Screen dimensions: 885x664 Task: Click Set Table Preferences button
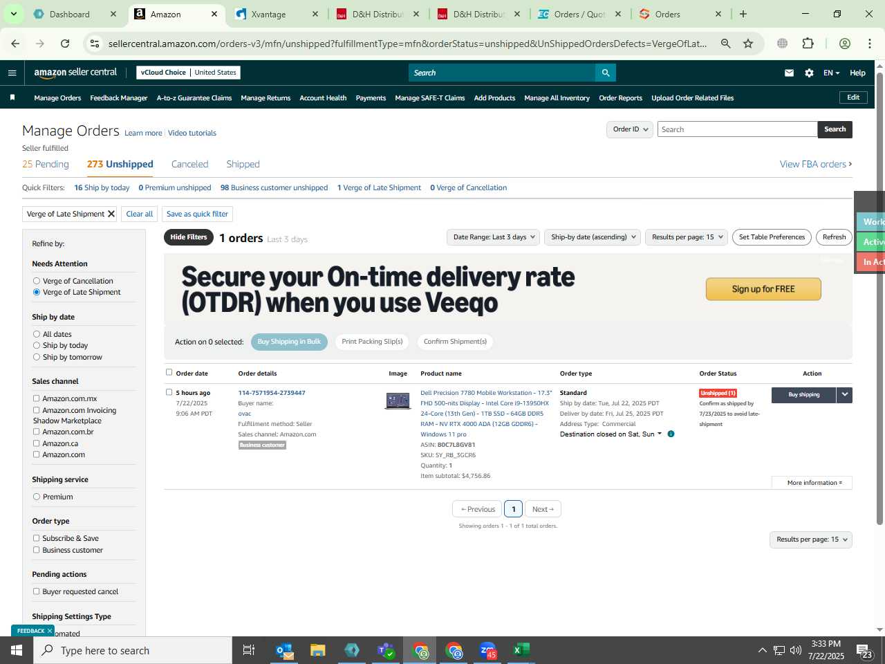pos(772,237)
